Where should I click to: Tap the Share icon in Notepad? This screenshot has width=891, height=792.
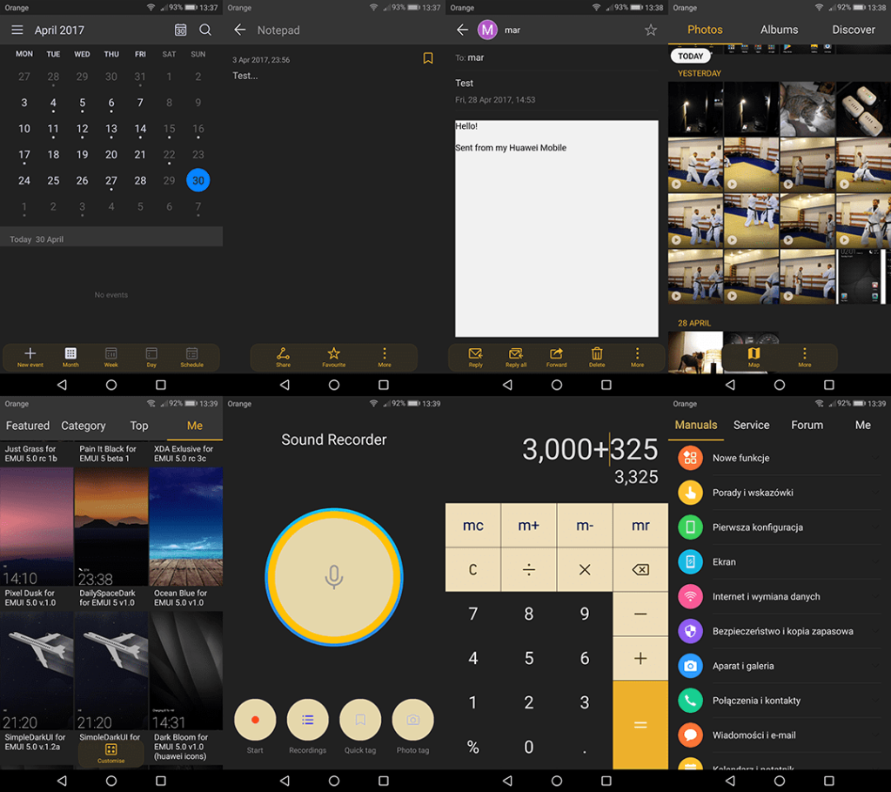283,354
